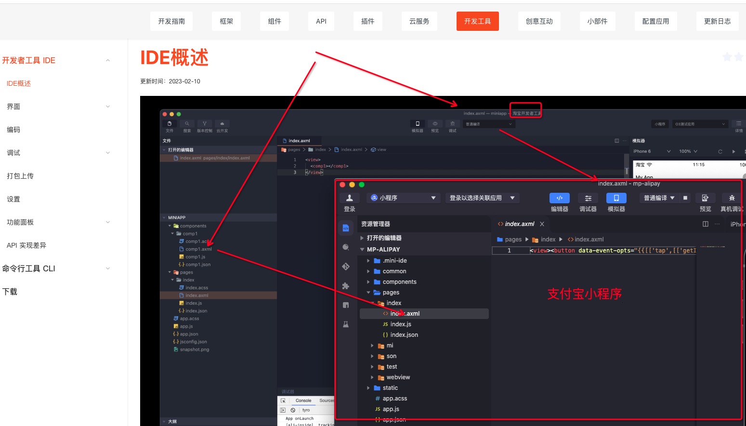
Task: Toggle the 模拟器 panel button in Alipay IDE
Action: [616, 198]
